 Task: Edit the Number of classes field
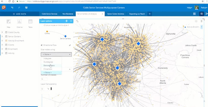[44, 79]
